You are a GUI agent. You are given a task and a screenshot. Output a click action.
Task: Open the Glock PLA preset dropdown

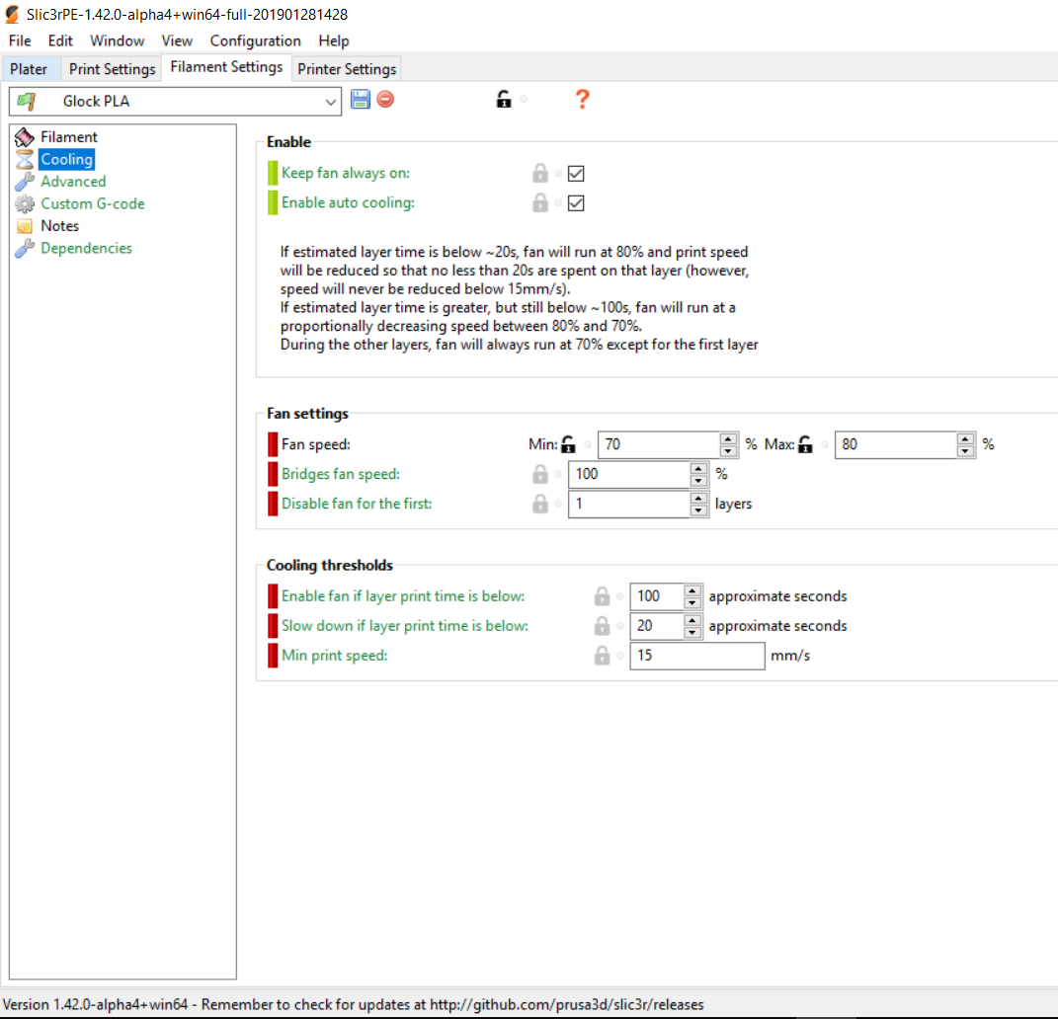point(330,101)
